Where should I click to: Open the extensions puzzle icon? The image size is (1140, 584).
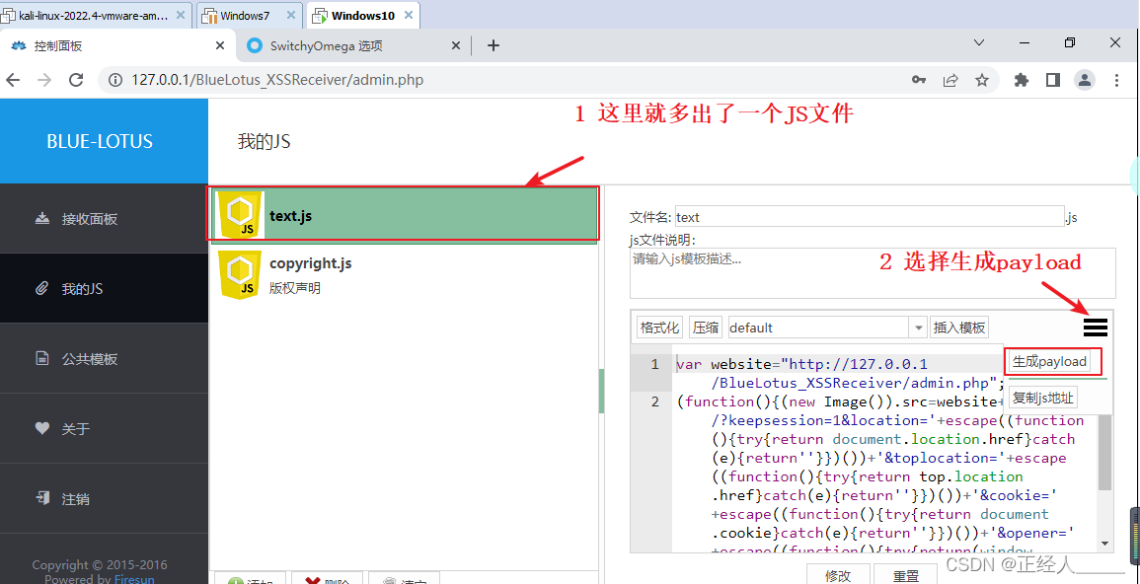(x=1022, y=80)
